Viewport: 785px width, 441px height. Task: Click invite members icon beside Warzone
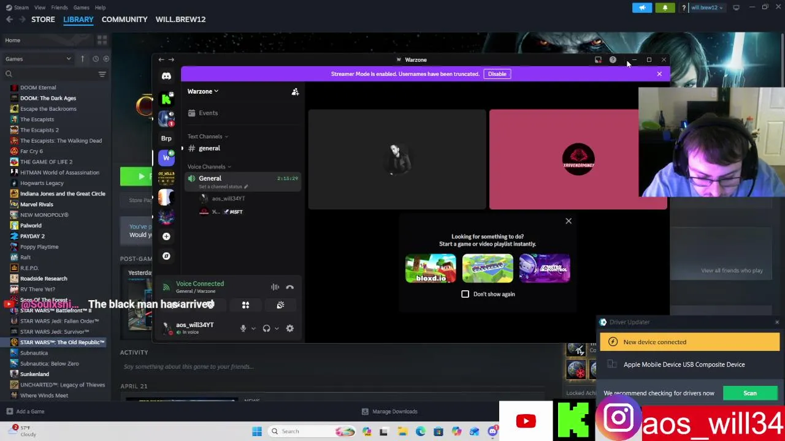[x=295, y=91]
